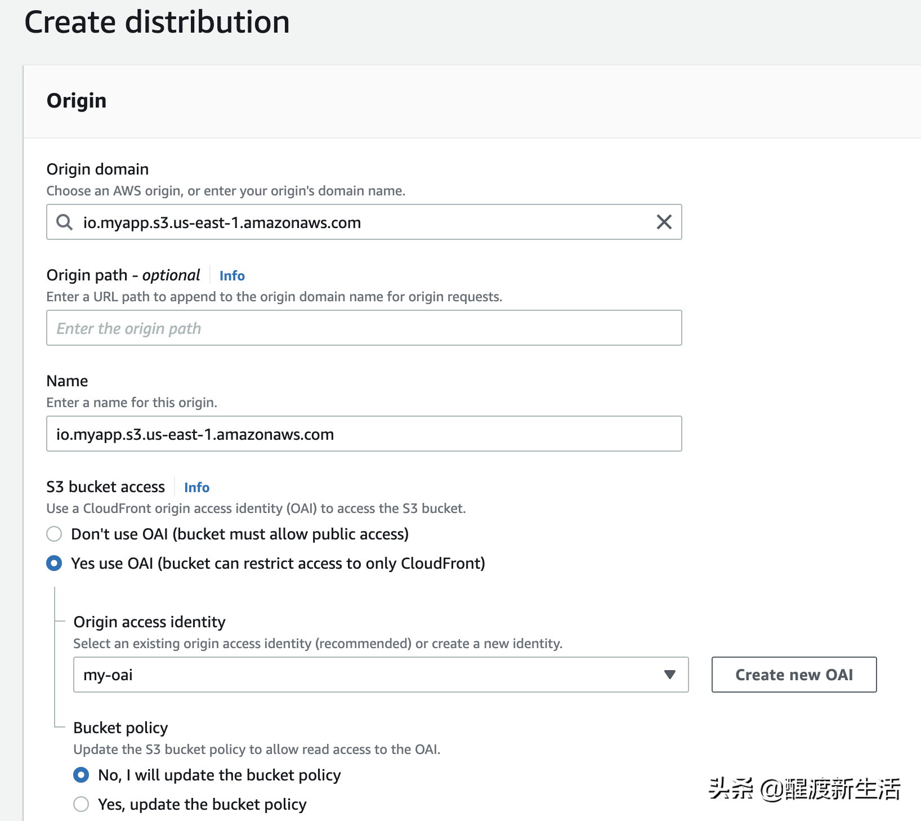921x821 pixels.
Task: Choose 'Yes, update the bucket policy'
Action: [81, 804]
